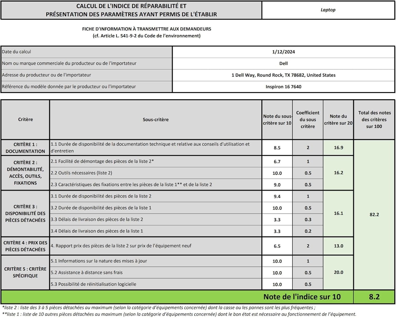
Task: Select the Round Rock address cell
Action: 283,75
